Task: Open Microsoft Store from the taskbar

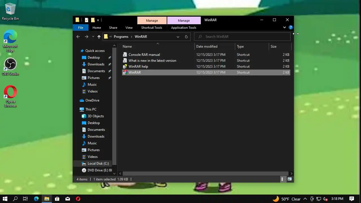Action: pos(57,199)
